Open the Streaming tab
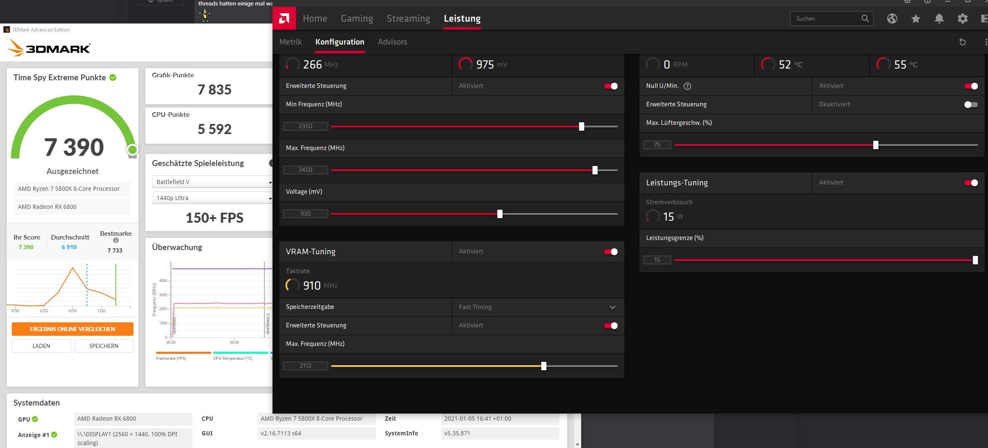The width and height of the screenshot is (988, 448). (408, 18)
